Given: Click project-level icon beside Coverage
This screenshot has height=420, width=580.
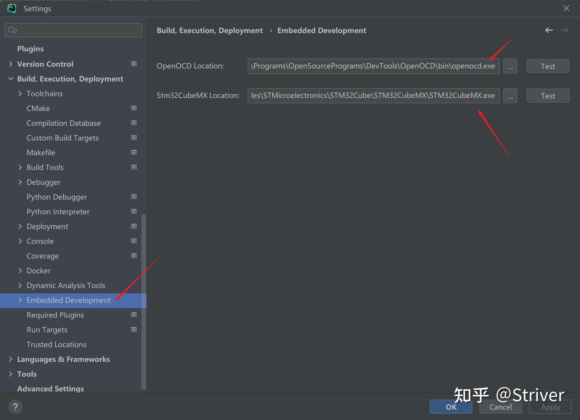Looking at the screenshot, I should click(134, 256).
